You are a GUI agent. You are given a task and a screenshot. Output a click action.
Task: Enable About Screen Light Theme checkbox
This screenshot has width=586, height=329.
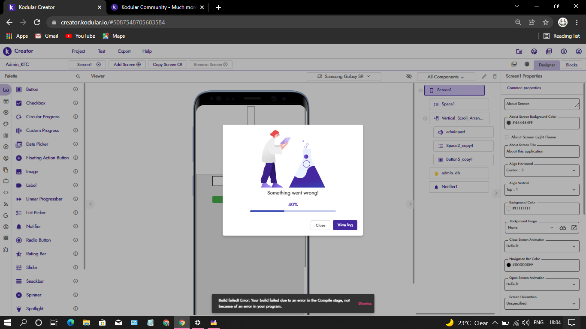507,137
